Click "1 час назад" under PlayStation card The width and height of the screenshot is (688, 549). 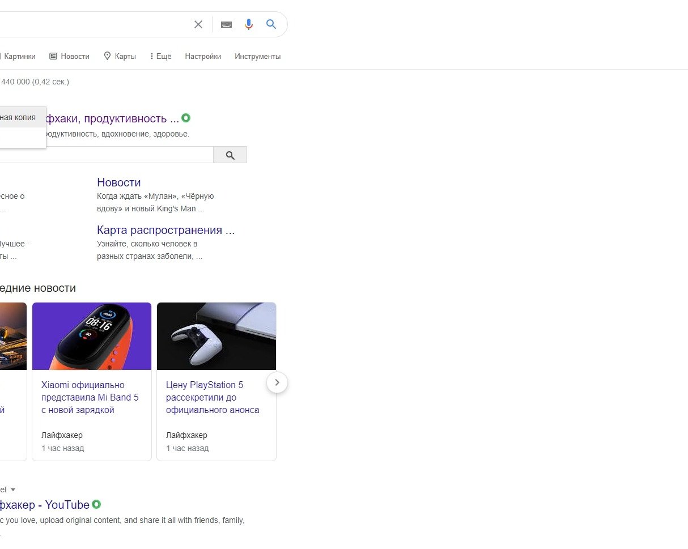pos(187,448)
